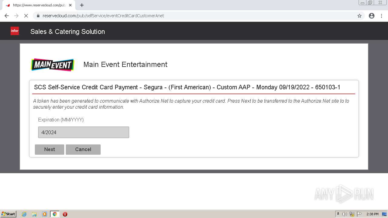Open the Chrome three-dot menu
388x218 pixels.
(x=382, y=16)
